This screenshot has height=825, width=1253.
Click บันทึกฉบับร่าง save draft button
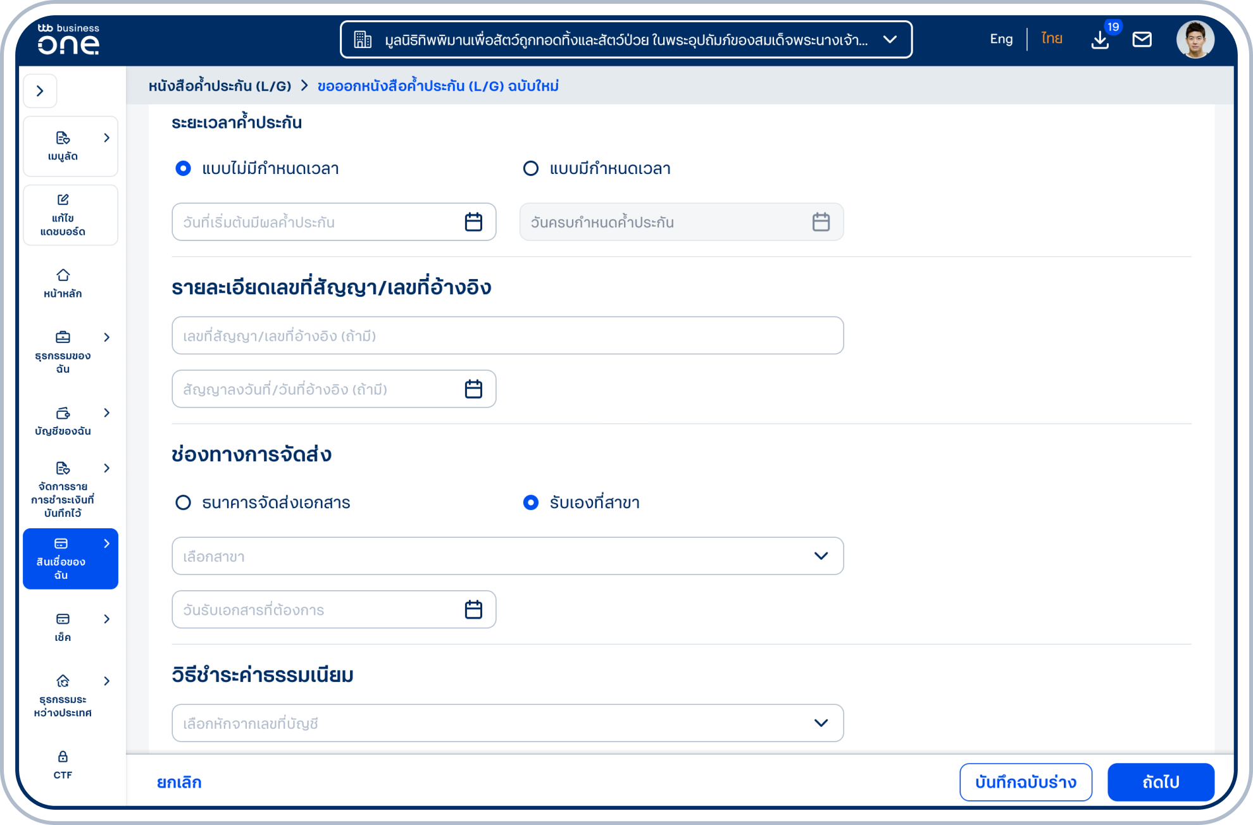tap(1026, 783)
